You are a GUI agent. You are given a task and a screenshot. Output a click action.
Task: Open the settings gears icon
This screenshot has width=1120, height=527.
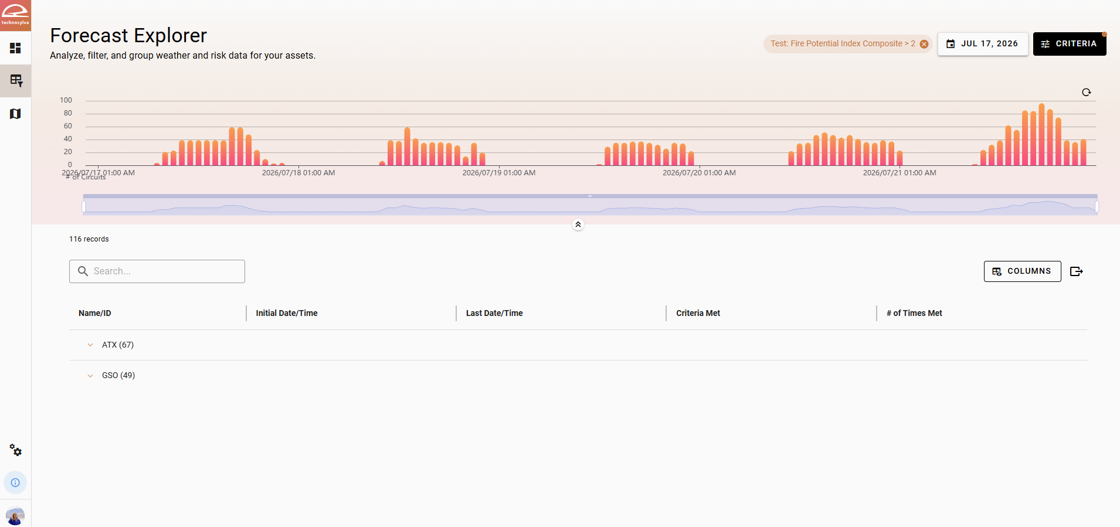(x=15, y=450)
